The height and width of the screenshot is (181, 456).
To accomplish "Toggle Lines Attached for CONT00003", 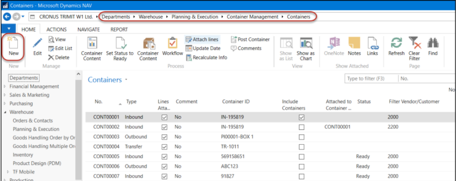I will (164, 137).
